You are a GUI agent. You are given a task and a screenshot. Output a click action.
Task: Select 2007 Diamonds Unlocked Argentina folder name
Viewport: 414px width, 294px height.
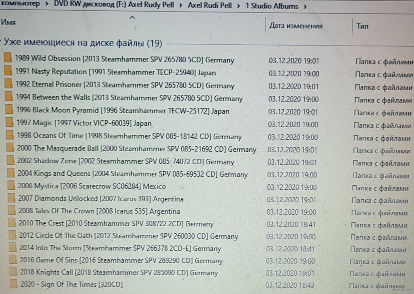point(101,198)
